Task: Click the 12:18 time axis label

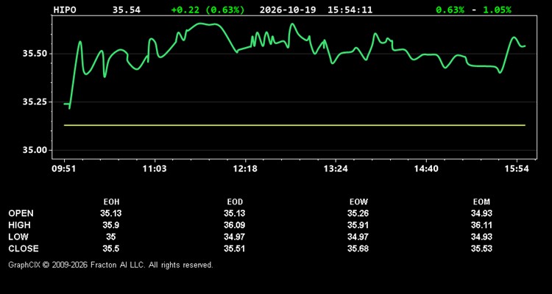Action: (x=246, y=169)
